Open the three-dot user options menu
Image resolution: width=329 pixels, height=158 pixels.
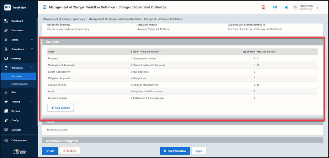pos(317,7)
